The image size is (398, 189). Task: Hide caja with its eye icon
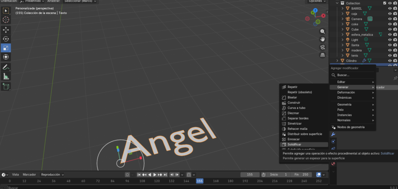390,14
